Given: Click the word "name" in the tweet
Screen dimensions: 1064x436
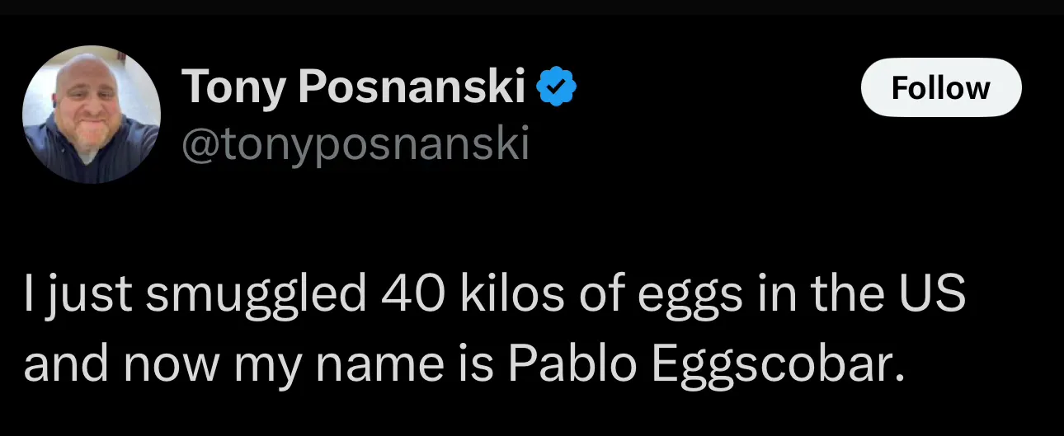Looking at the screenshot, I should click(380, 365).
